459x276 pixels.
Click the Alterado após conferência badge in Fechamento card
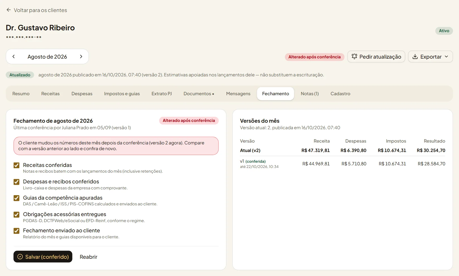coord(189,121)
